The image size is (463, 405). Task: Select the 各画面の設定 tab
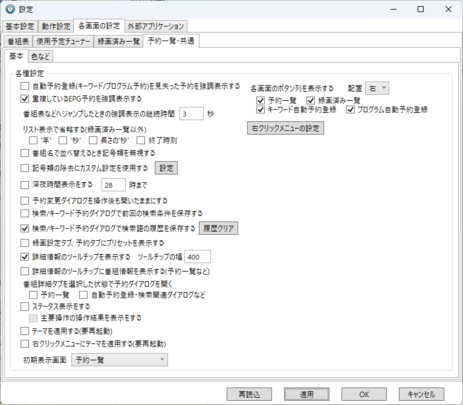99,26
